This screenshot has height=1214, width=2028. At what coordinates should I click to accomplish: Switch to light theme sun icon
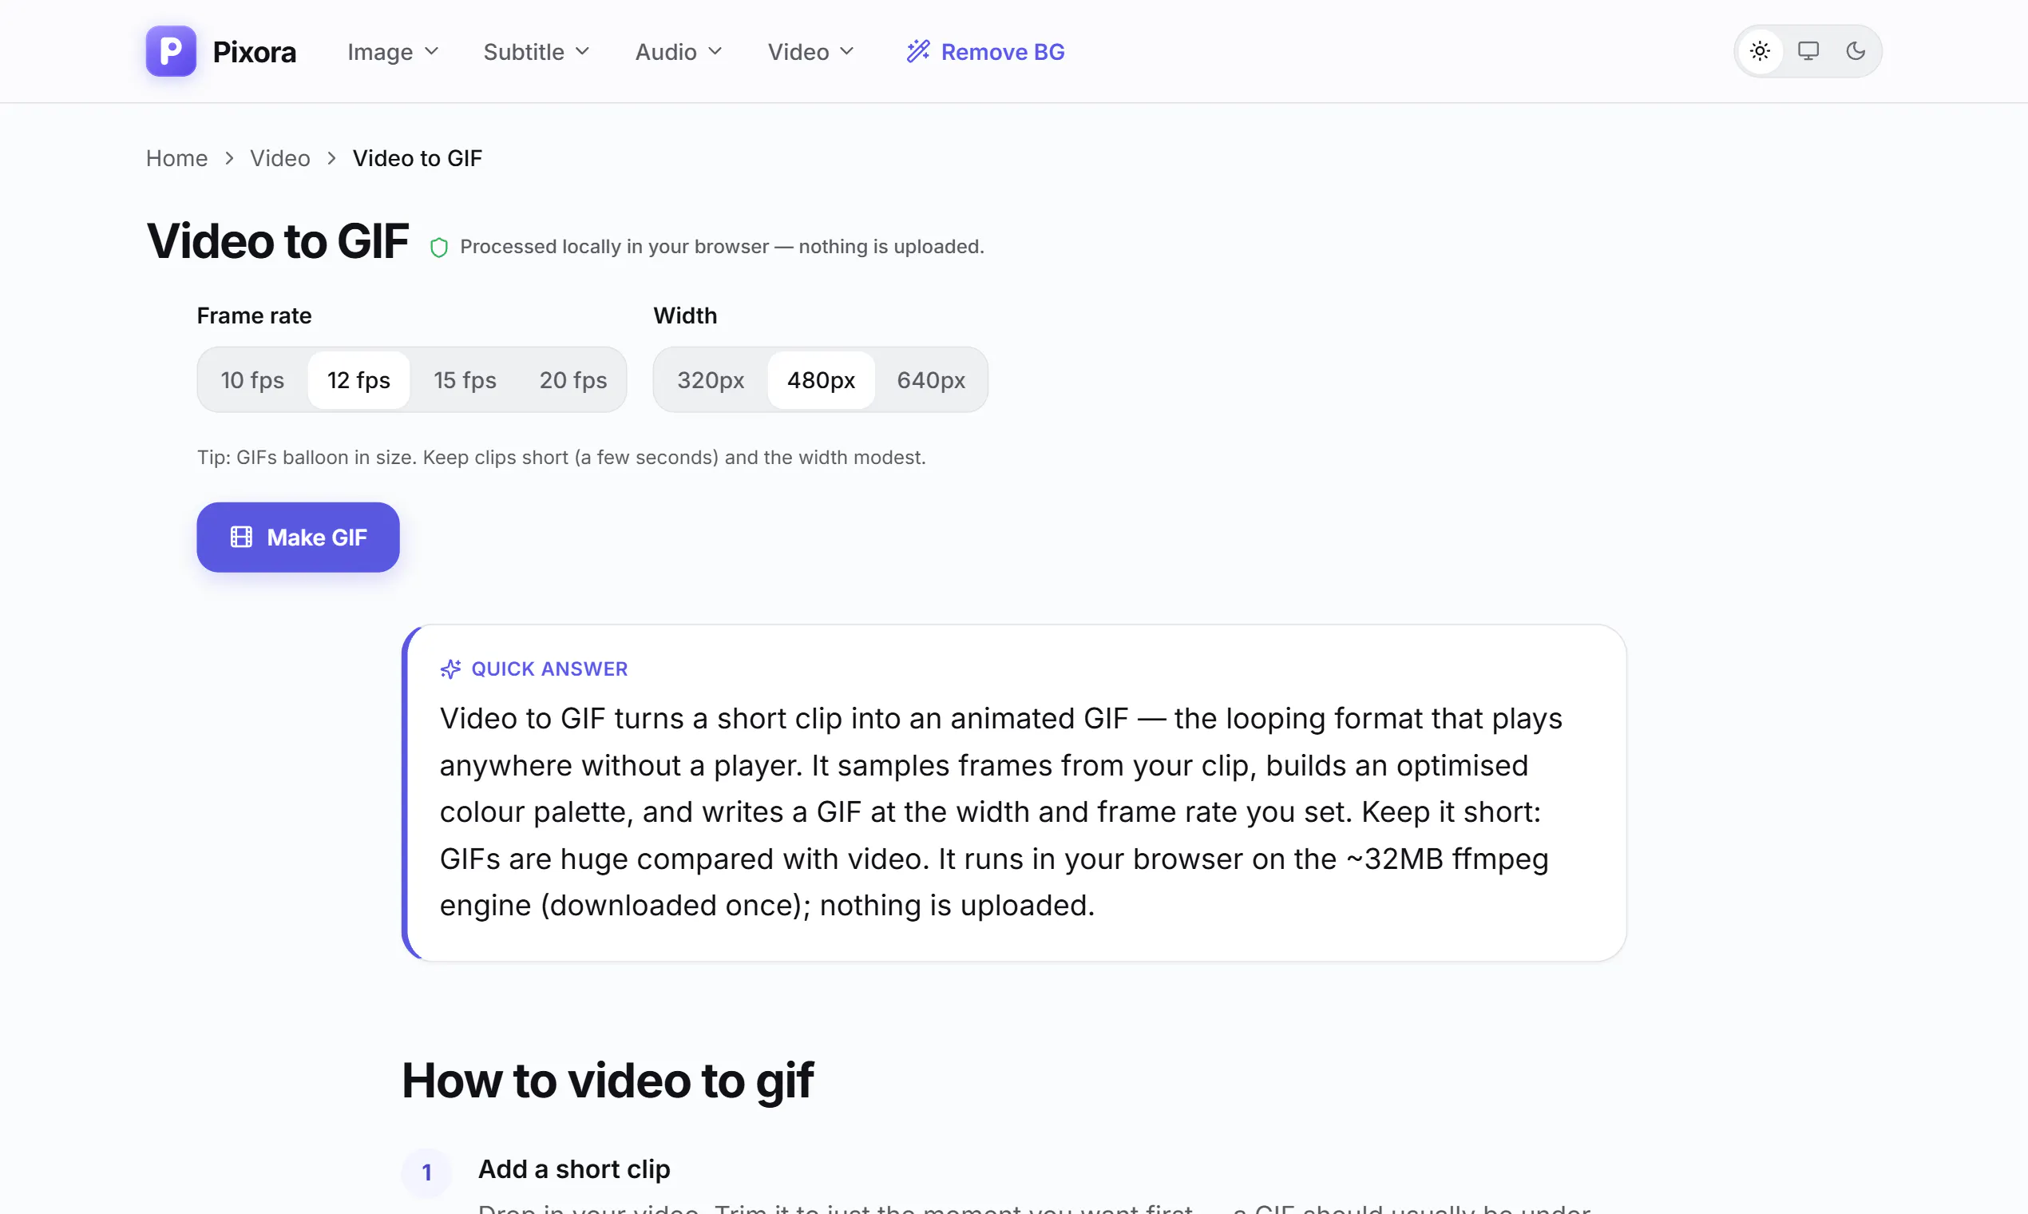[1760, 51]
